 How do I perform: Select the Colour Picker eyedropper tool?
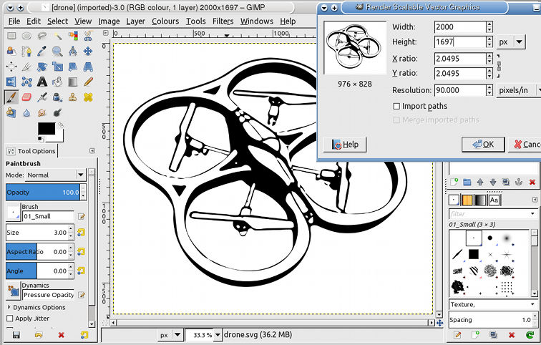42,51
